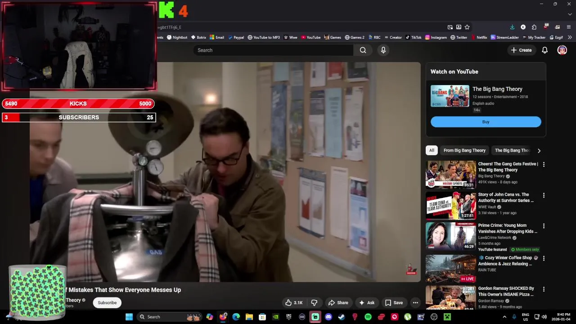This screenshot has width=576, height=324.
Task: Open RBC bookmark
Action: (374, 37)
